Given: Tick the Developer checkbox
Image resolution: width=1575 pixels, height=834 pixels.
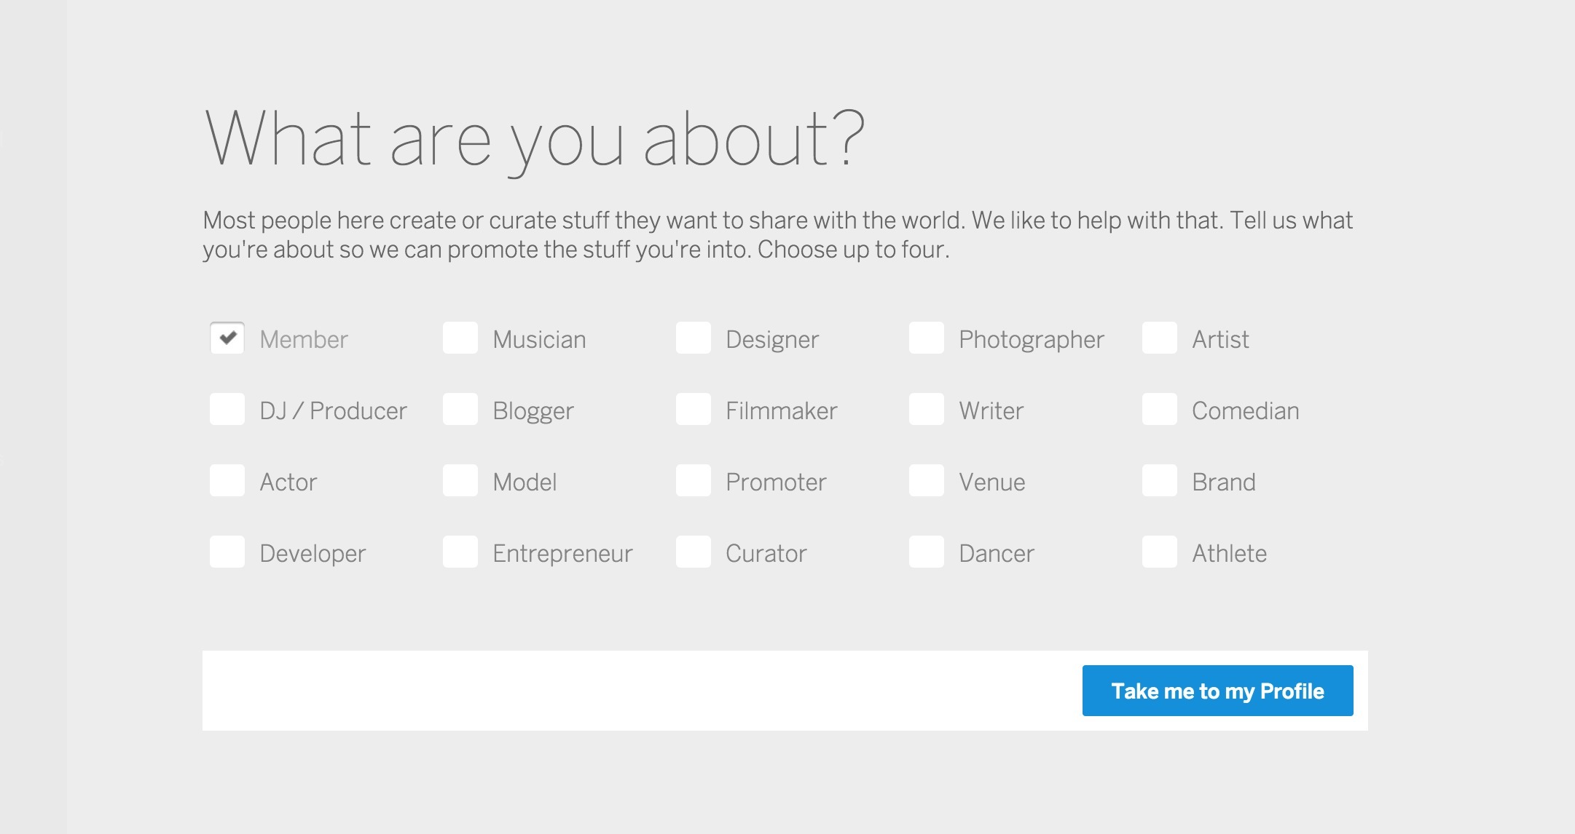Looking at the screenshot, I should (227, 552).
